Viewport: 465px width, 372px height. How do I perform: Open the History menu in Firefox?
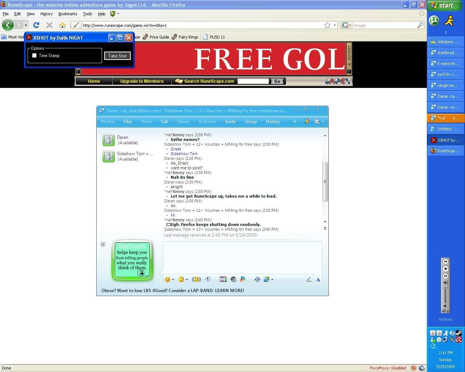46,14
